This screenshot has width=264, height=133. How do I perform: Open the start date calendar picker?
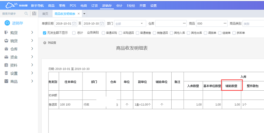74,23
